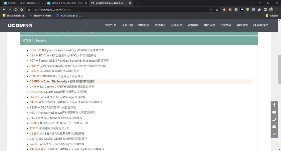This screenshot has height=151, width=281.
Task: Open the 課程分類 navigation menu
Action: tap(111, 25)
